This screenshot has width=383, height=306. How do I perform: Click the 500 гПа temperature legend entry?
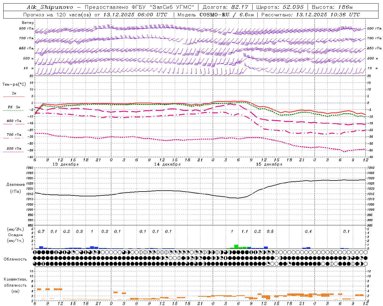tap(14, 149)
